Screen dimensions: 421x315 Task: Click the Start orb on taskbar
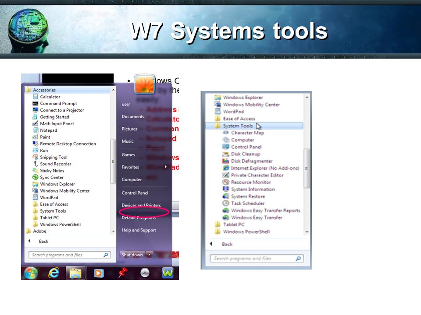tap(31, 273)
